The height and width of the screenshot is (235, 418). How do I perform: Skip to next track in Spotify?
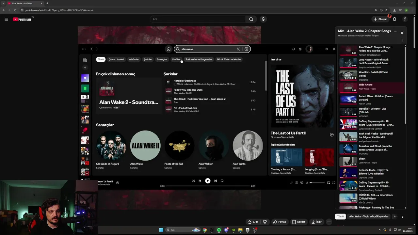coord(216,181)
